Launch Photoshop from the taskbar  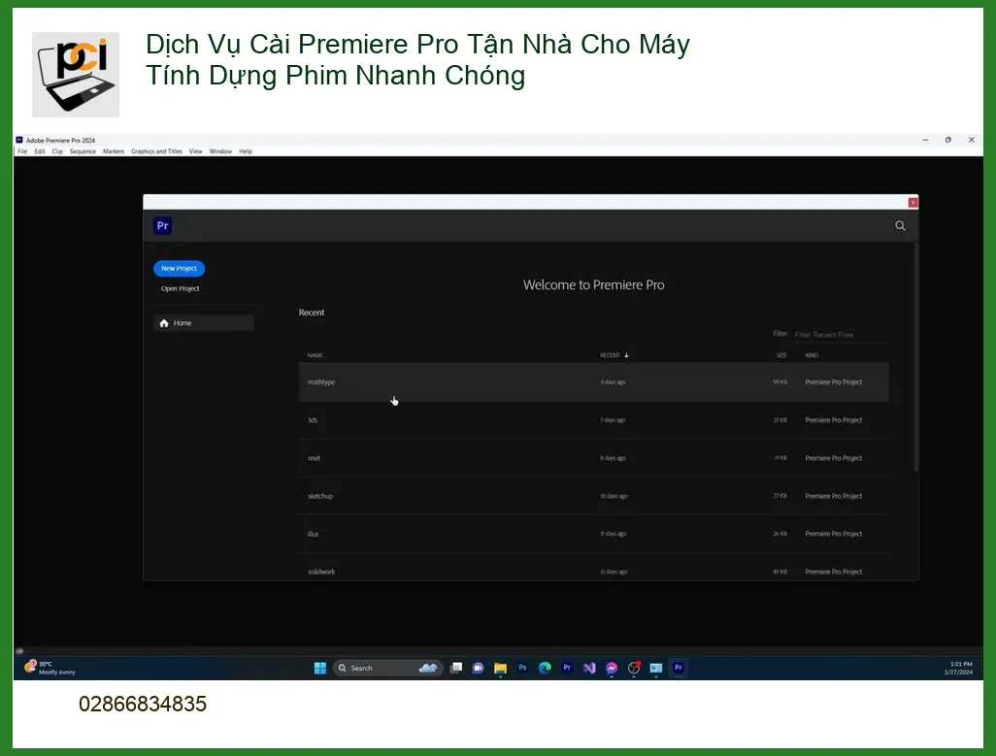click(523, 668)
